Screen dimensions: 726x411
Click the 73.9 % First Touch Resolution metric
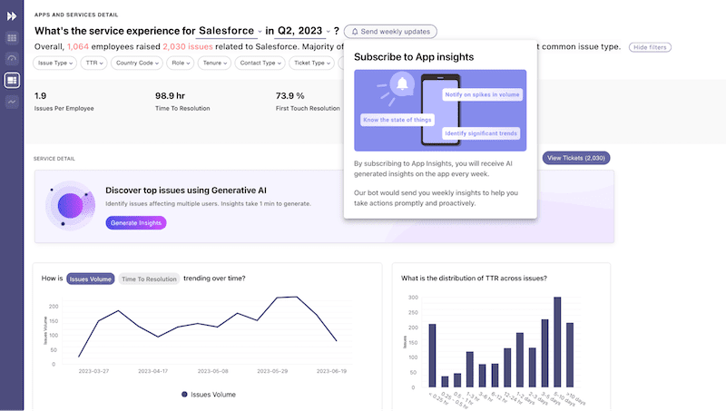(x=308, y=102)
